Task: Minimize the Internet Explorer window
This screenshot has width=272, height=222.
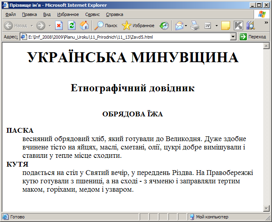Action: [x=252, y=5]
